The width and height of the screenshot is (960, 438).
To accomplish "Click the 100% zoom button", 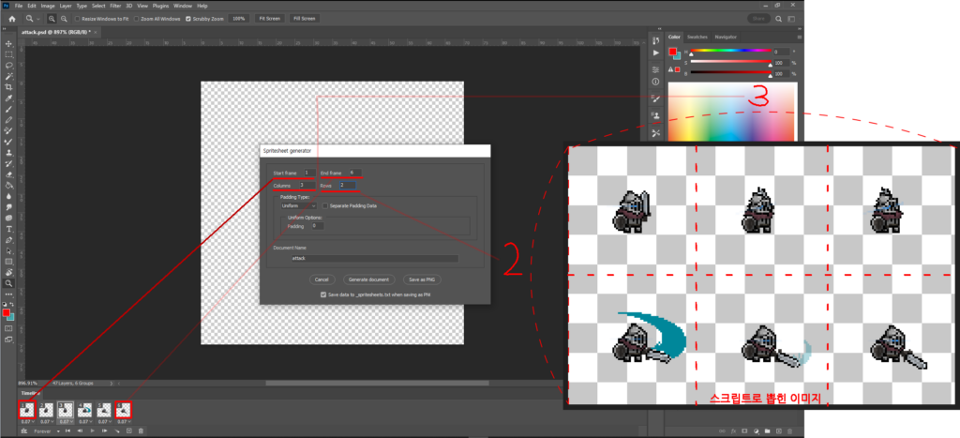I will pos(239,19).
